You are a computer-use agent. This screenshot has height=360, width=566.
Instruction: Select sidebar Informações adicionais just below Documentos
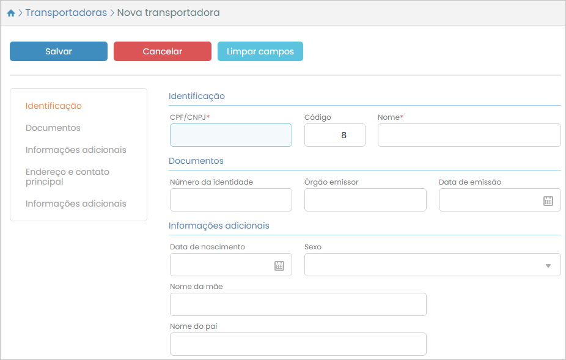click(x=76, y=150)
